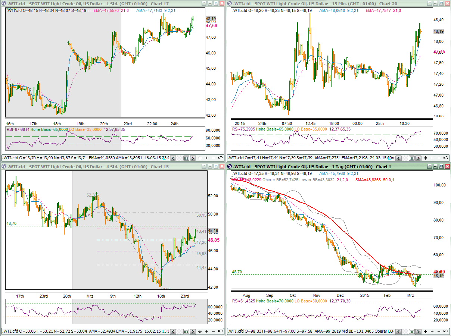
Task: Zoom in on the hourly chart with plus icon
Action: coord(206,158)
